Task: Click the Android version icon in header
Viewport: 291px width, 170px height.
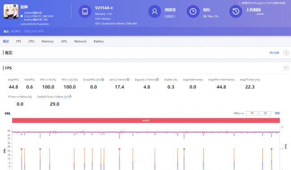Action: (21, 16)
